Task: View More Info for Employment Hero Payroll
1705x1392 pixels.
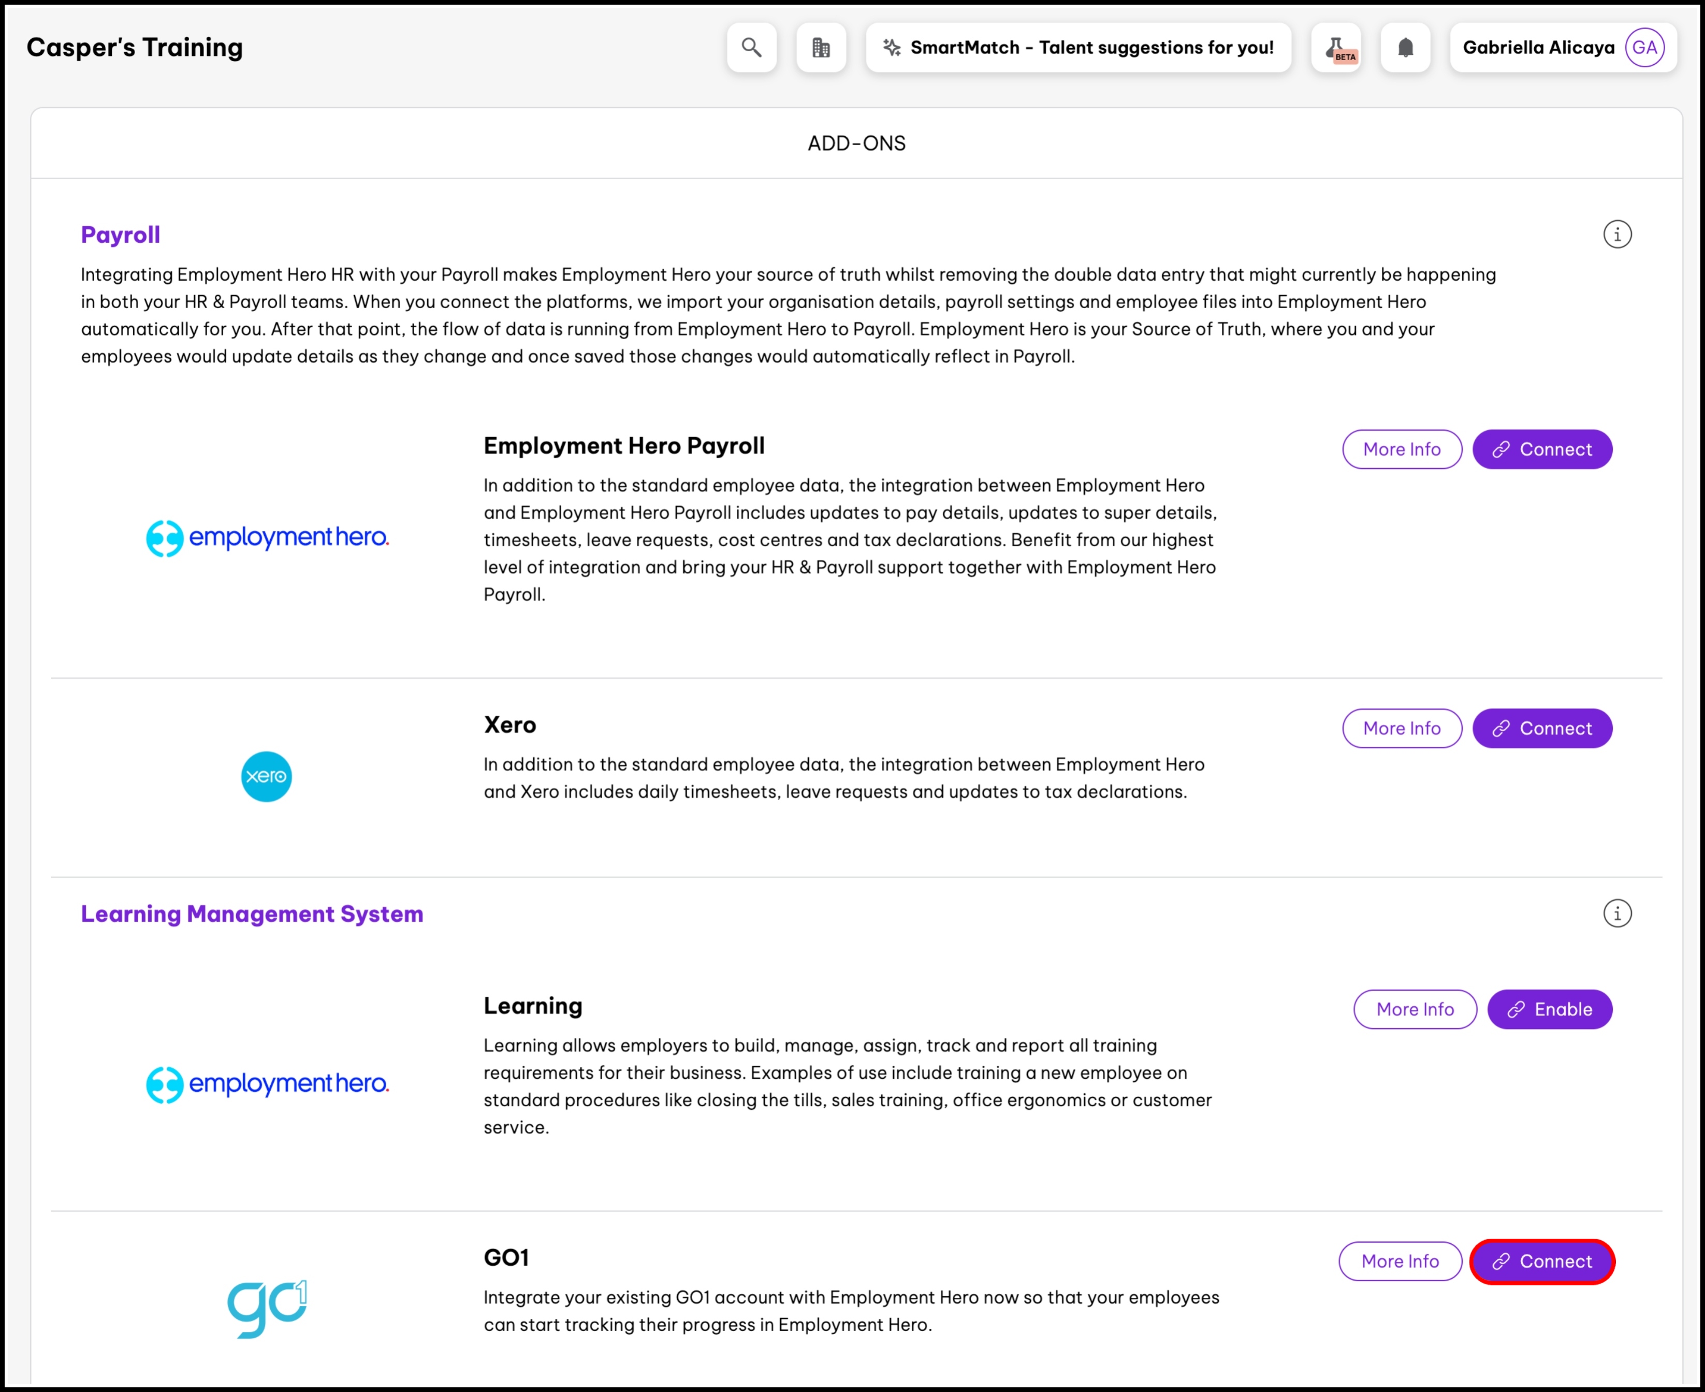Action: (1401, 449)
